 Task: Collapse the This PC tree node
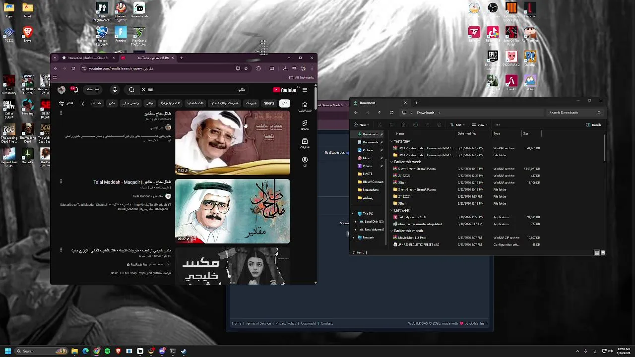(353, 214)
